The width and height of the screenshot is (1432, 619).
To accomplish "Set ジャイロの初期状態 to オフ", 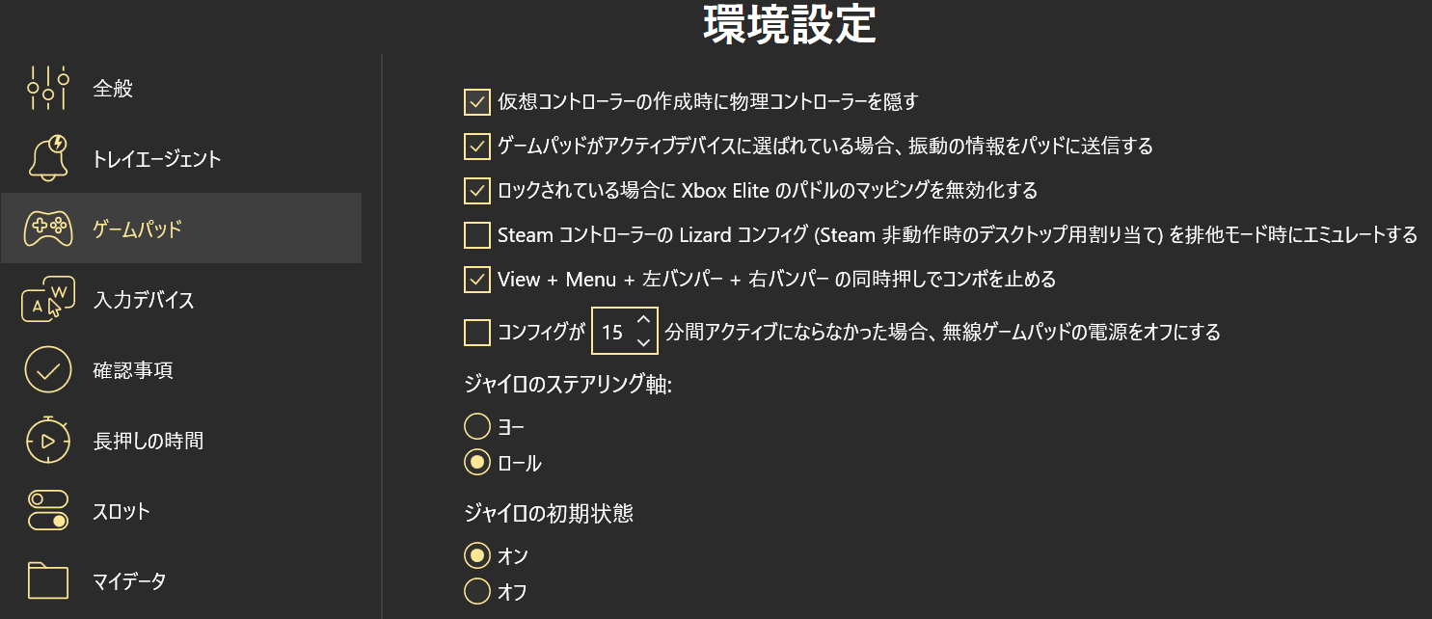I will 476,591.
